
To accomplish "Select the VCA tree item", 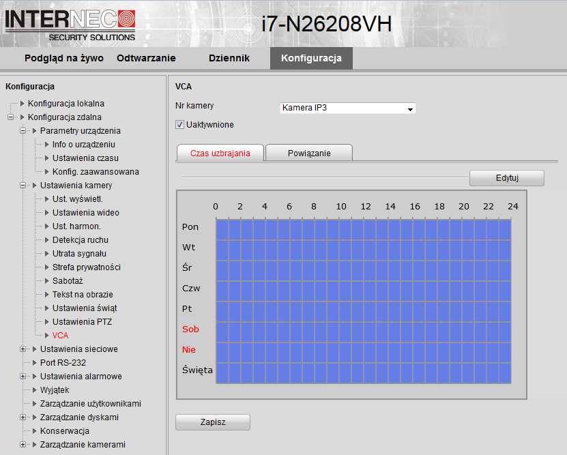I will (x=60, y=336).
